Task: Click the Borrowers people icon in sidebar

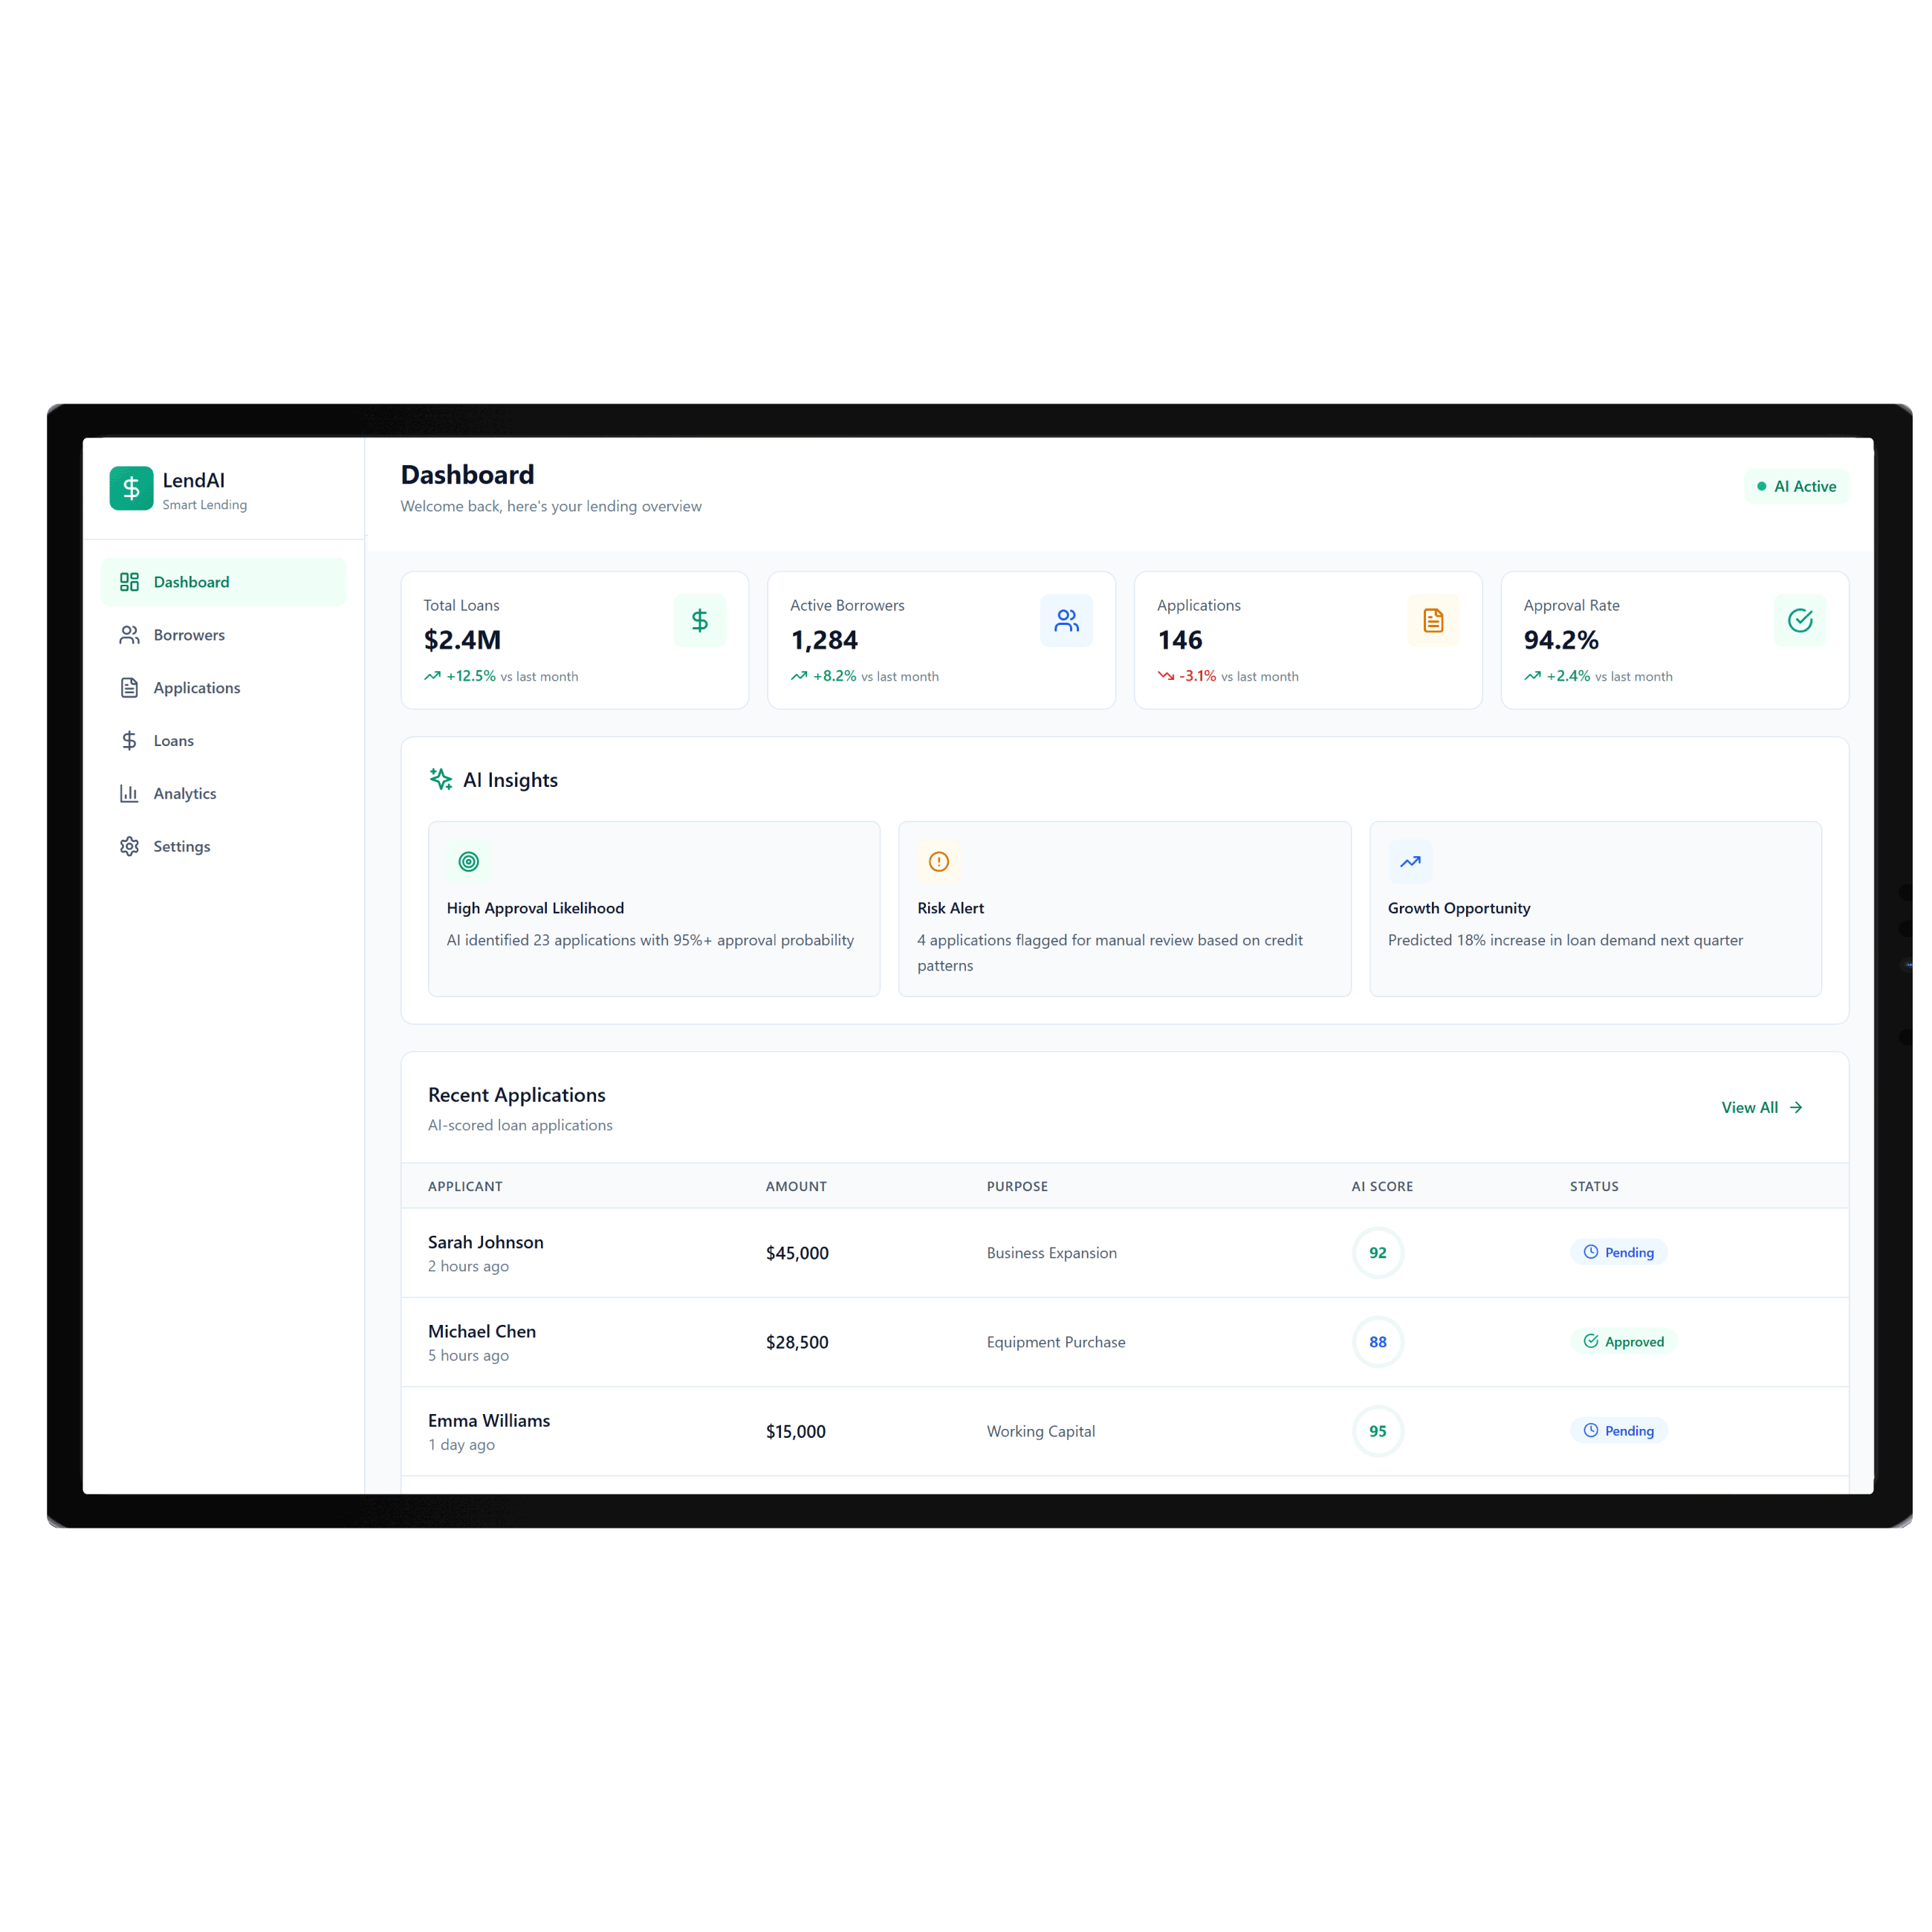Action: (130, 634)
